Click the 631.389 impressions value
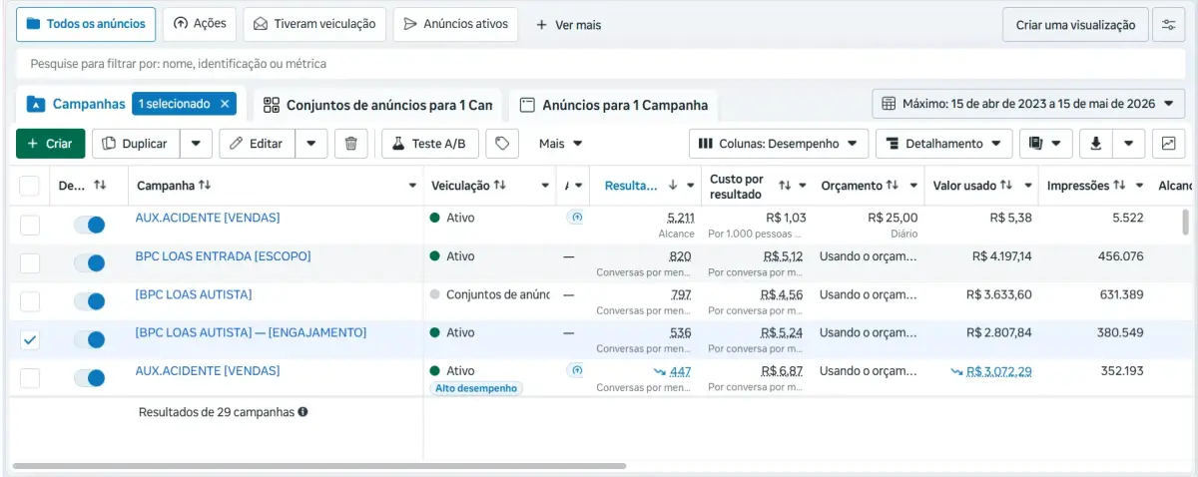1198x477 pixels. (x=1119, y=294)
